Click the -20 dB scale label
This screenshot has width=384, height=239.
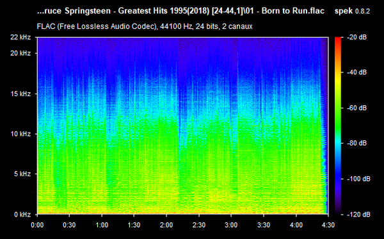[357, 37]
